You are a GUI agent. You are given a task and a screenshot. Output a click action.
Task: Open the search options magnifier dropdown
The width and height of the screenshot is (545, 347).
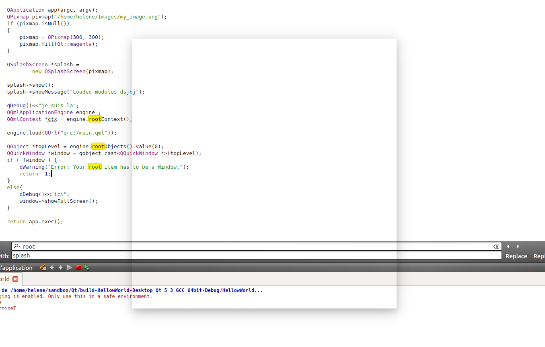point(17,246)
